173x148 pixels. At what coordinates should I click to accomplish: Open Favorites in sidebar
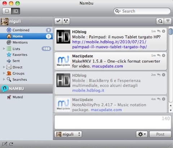(26, 55)
